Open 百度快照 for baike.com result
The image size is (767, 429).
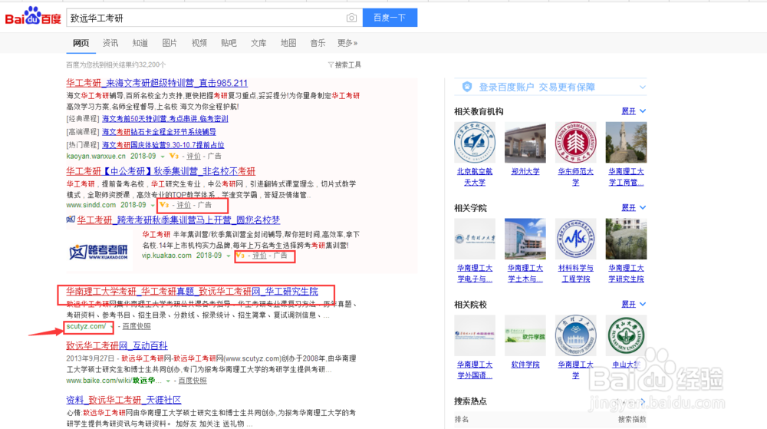pos(193,381)
